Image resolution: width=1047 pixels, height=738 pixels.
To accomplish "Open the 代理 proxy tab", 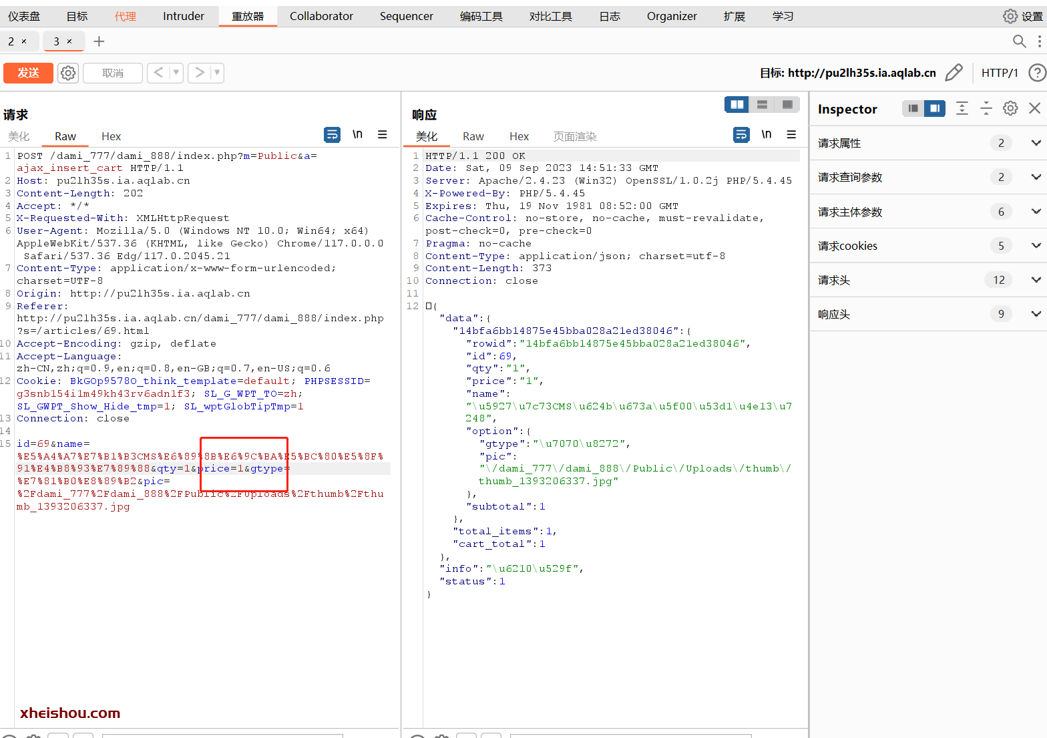I will 126,16.
